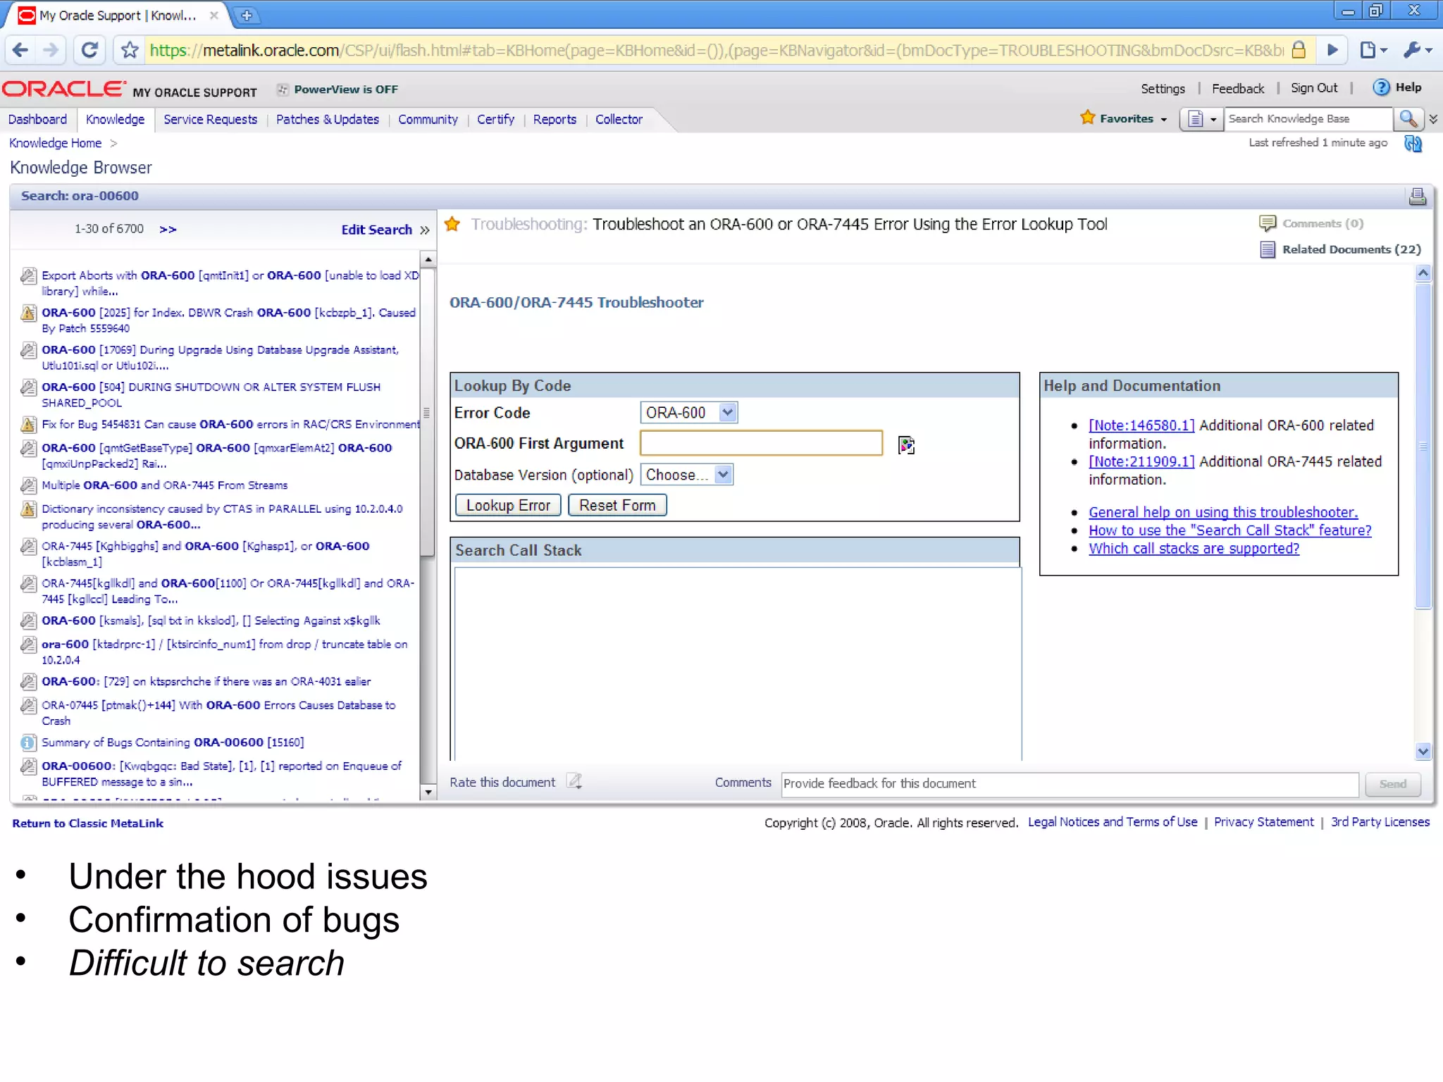Go to next results page with >>
Viewport: 1443px width, 1082px height.
point(168,229)
